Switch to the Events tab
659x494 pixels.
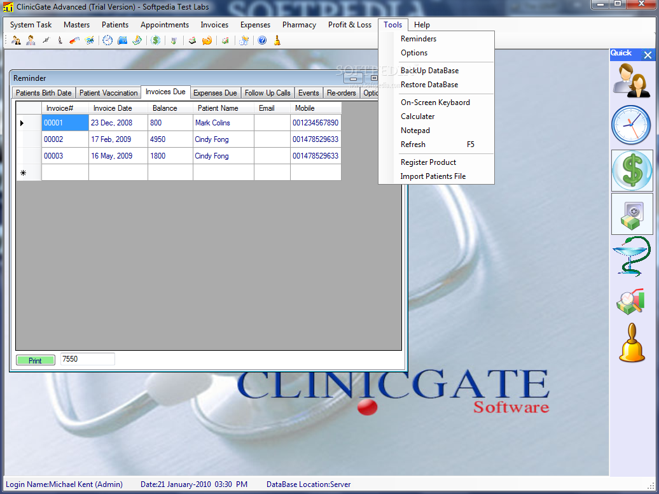point(309,92)
